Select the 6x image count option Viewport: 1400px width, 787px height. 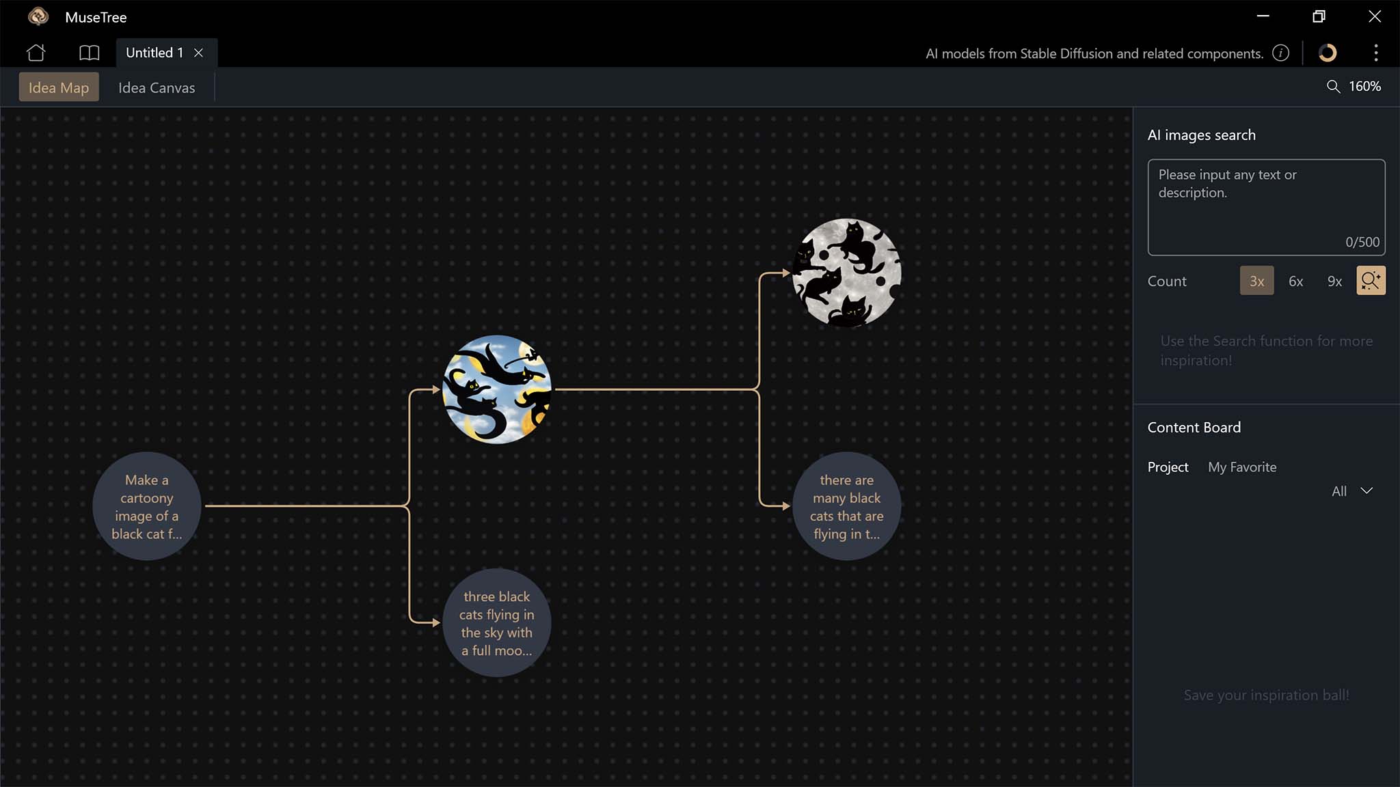1295,279
